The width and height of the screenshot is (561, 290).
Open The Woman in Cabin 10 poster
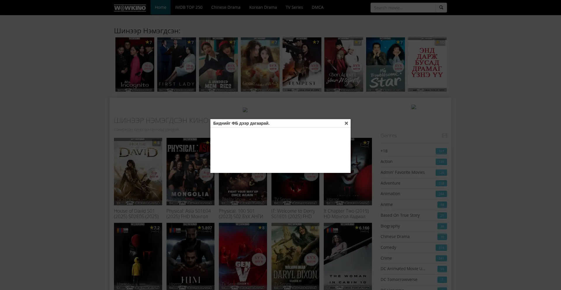pyautogui.click(x=348, y=256)
